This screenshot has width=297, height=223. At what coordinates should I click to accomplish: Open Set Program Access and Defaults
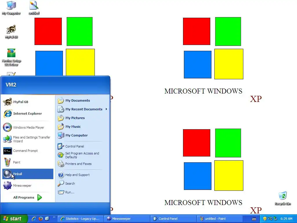tap(82, 155)
